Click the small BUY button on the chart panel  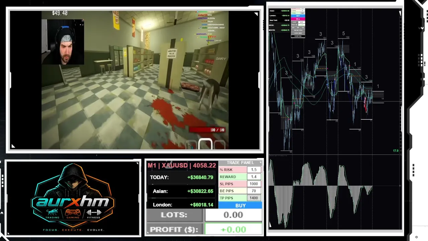(298, 16)
